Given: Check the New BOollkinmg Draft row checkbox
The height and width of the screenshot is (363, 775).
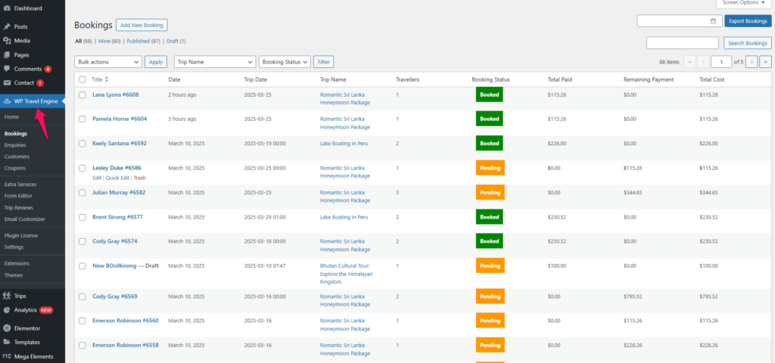Looking at the screenshot, I should click(82, 266).
